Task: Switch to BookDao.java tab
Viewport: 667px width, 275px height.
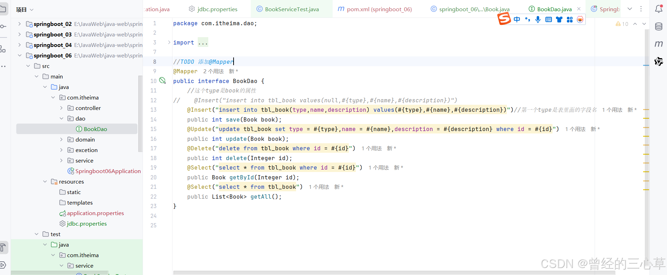Action: click(550, 9)
